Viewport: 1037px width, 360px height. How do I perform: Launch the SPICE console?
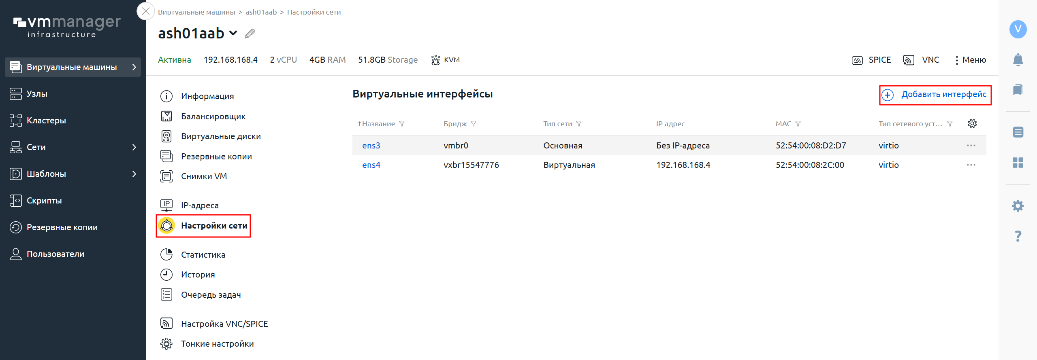click(871, 60)
